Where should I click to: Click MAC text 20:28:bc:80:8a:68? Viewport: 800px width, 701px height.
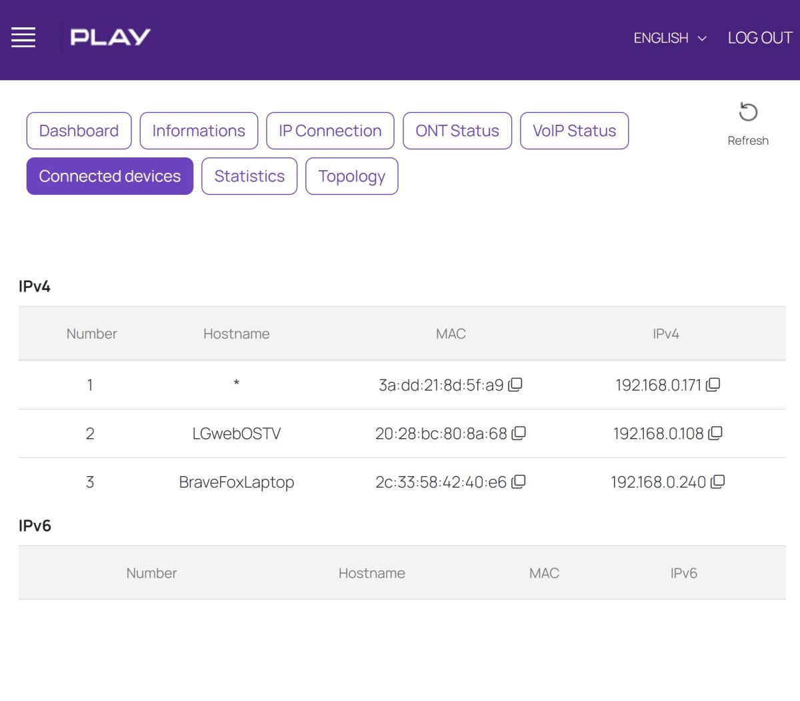coord(441,434)
